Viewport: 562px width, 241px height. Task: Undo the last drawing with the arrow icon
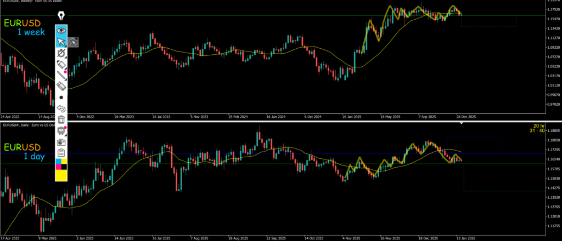(x=61, y=108)
